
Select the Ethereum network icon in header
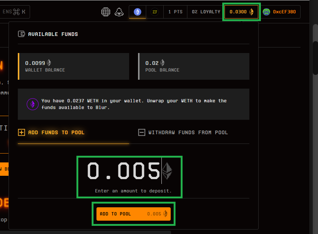click(x=137, y=12)
